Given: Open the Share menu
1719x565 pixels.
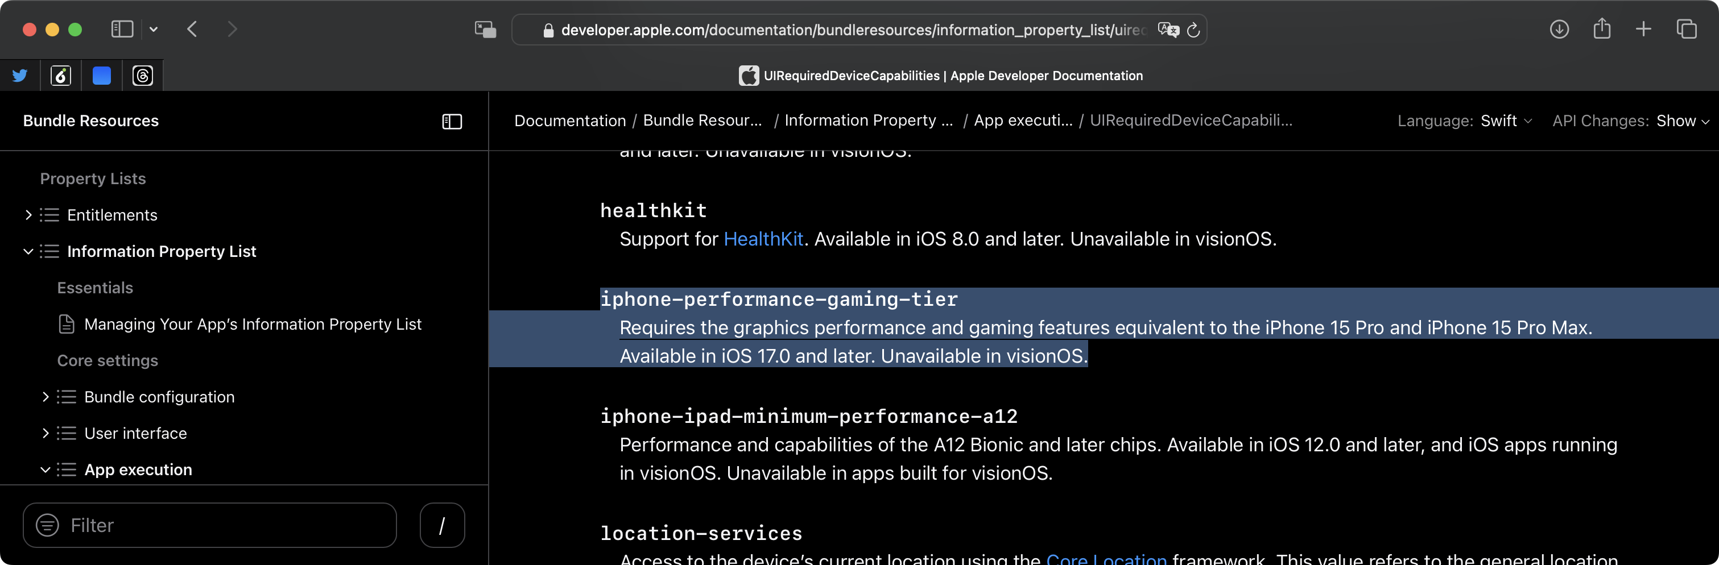Looking at the screenshot, I should click(1602, 28).
